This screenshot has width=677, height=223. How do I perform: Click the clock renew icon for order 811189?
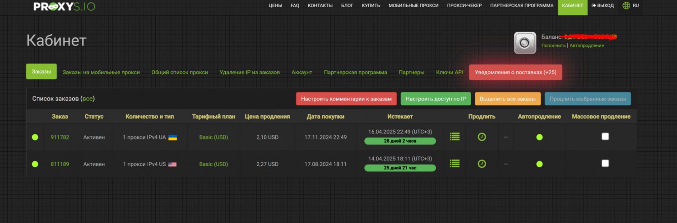point(482,164)
